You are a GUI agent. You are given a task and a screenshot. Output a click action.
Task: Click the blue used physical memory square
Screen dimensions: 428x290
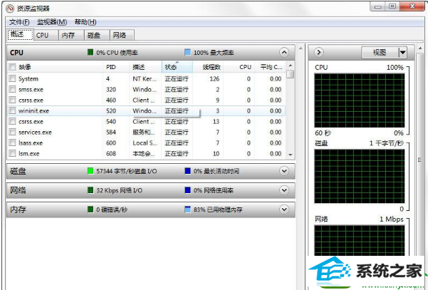point(187,209)
